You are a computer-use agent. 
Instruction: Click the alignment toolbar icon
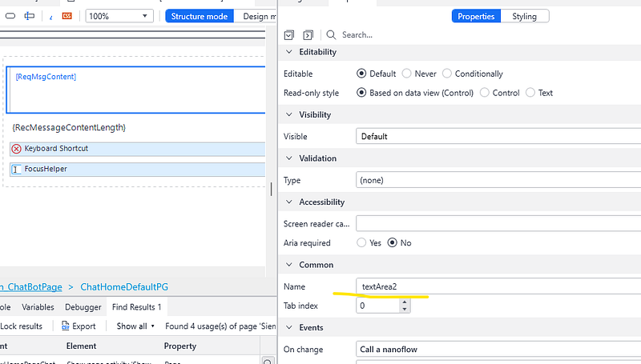click(30, 16)
